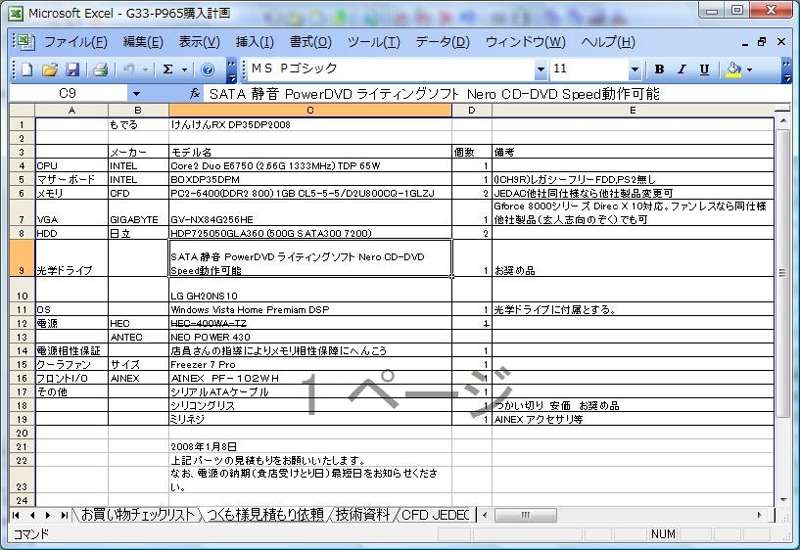Open the ファイル(F) menu
Screen dimensions: 800x550
75,42
